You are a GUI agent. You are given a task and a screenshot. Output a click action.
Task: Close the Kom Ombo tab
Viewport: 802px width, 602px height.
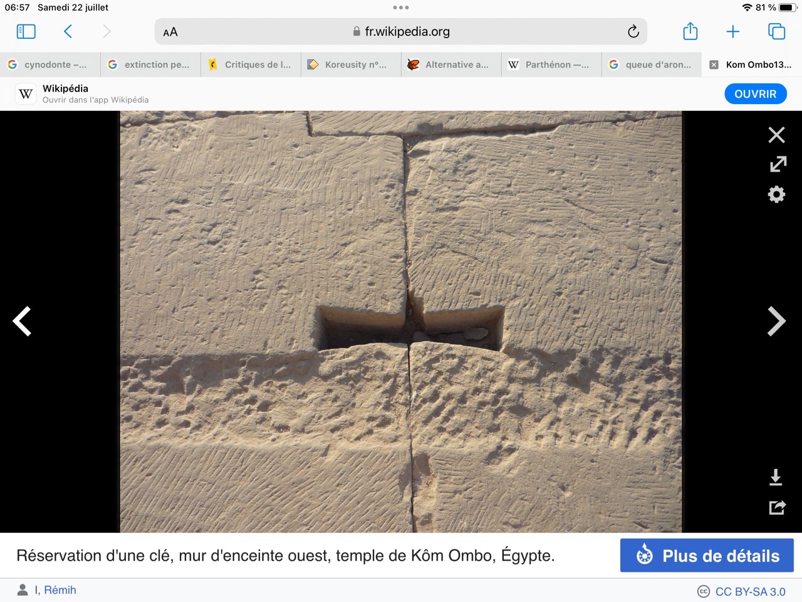tap(714, 65)
